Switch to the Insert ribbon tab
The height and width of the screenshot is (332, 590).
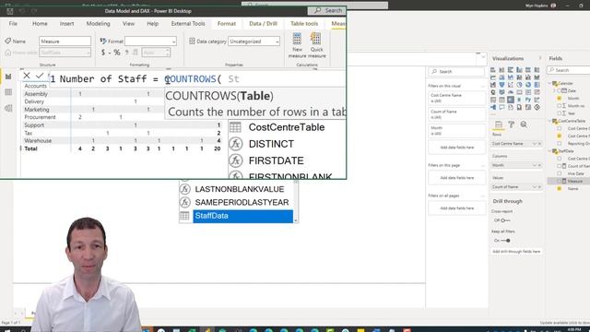click(66, 23)
